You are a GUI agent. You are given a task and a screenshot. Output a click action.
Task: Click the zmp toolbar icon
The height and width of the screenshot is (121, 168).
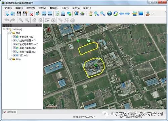tap(50, 14)
